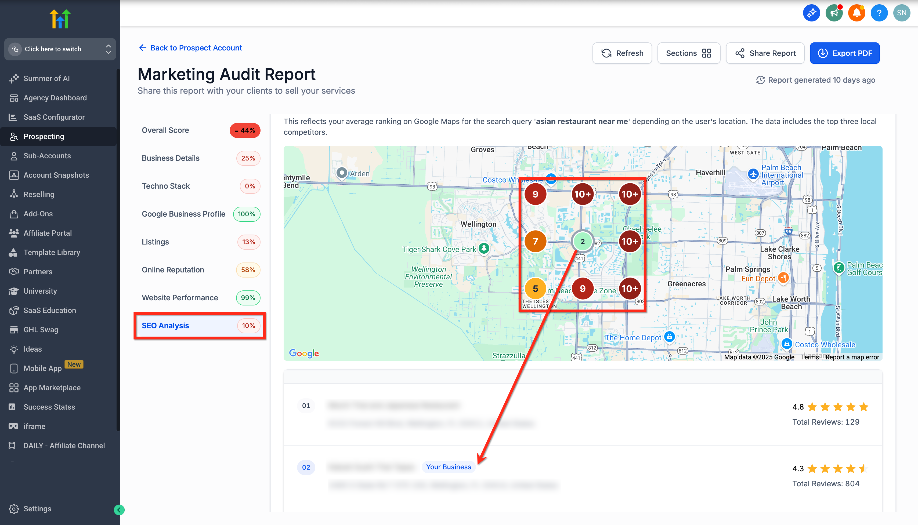Click the Export PDF button

pos(844,53)
